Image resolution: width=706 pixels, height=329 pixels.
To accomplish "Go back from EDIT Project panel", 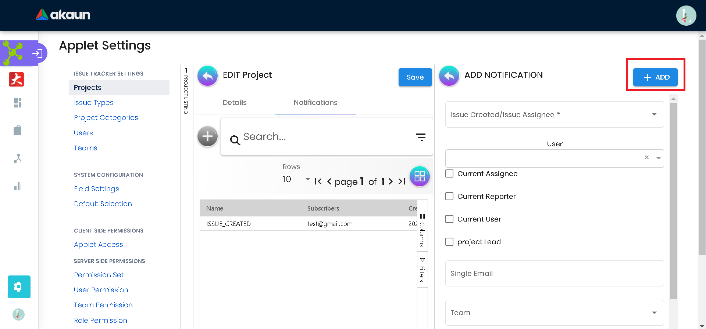I will pyautogui.click(x=208, y=76).
